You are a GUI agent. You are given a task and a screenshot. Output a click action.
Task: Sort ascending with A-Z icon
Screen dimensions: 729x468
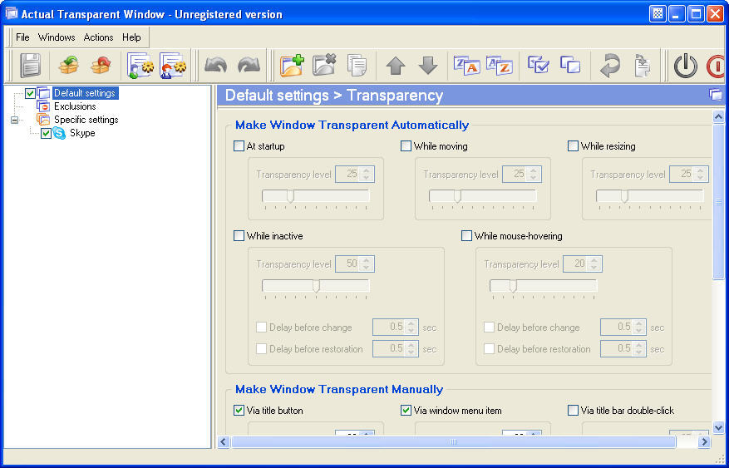pyautogui.click(x=499, y=66)
